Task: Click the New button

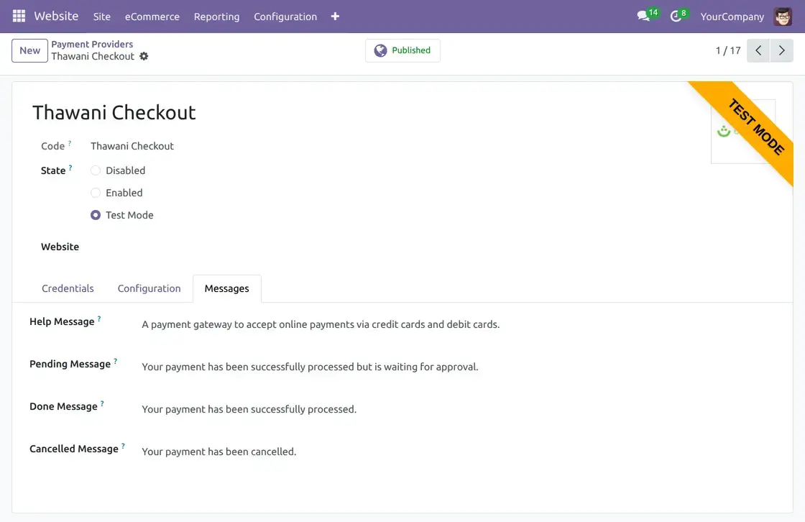Action: 29,50
